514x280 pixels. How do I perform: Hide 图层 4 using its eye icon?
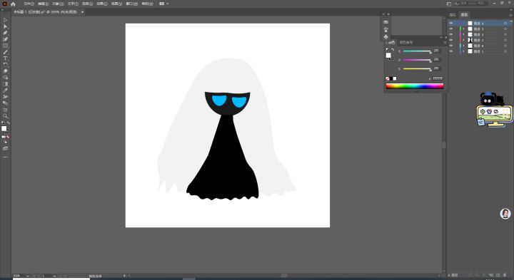pyautogui.click(x=451, y=24)
